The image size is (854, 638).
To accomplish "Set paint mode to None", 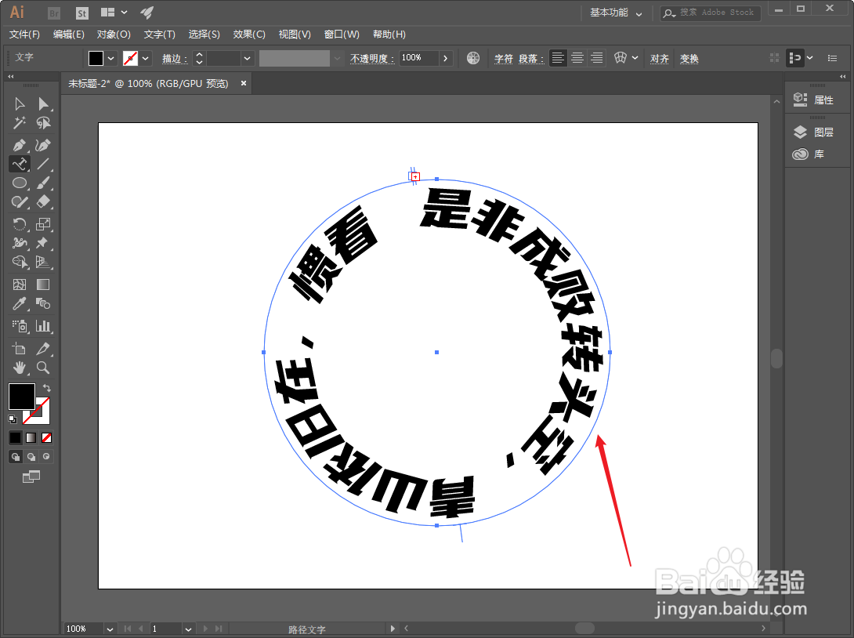I will [47, 437].
